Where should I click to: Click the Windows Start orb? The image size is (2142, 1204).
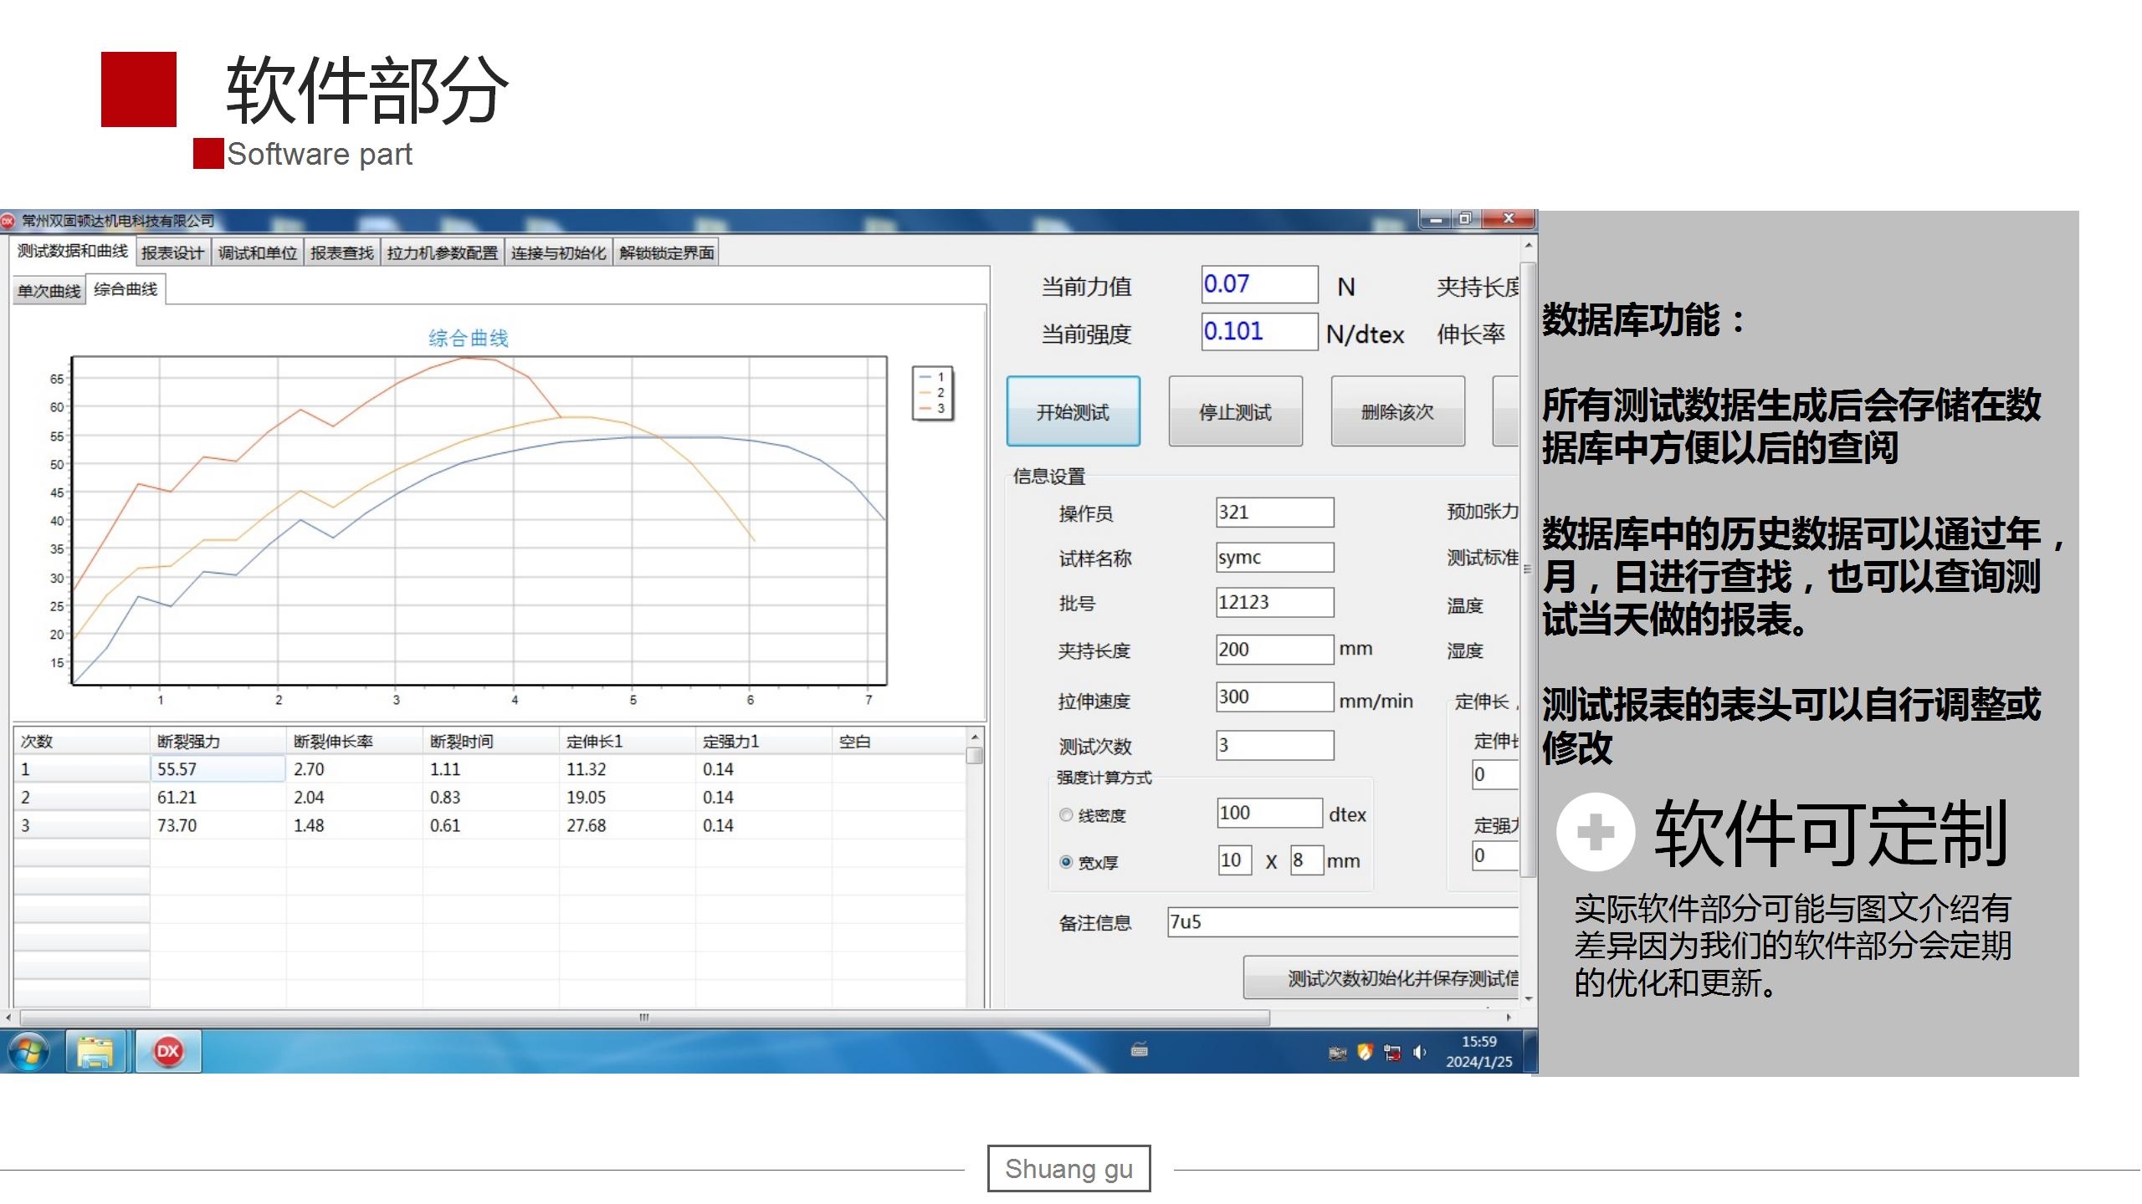[x=29, y=1051]
